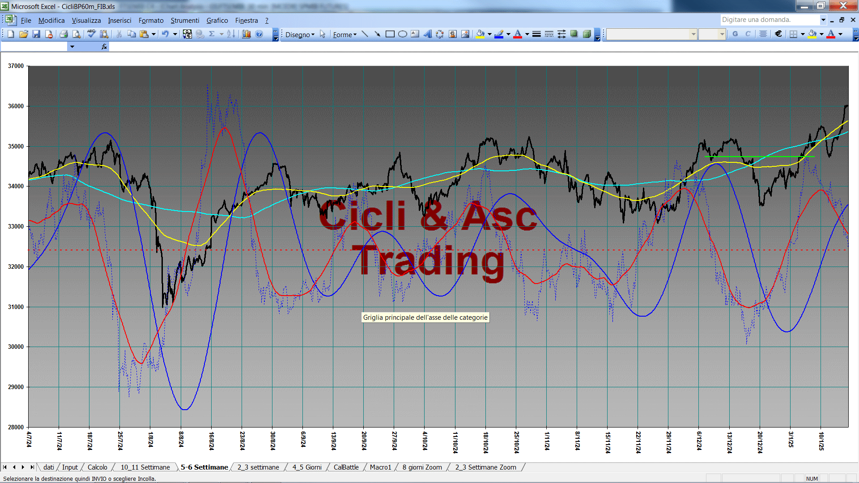
Task: Insert a Text Box from drawing toolbar
Action: coord(415,34)
